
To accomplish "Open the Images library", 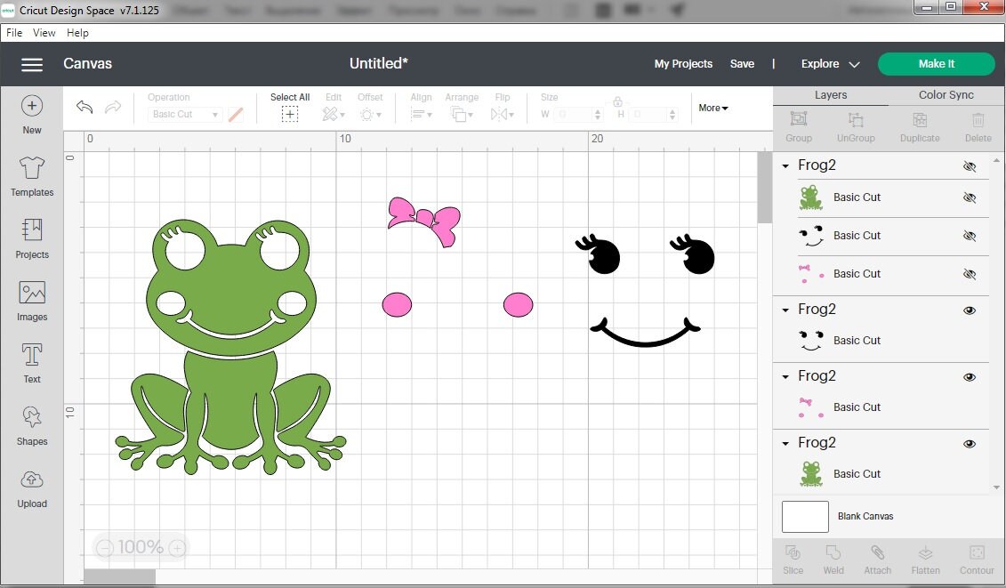I will coord(32,301).
